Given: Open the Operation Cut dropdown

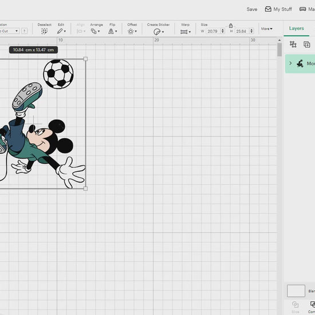Looking at the screenshot, I should click(x=9, y=31).
